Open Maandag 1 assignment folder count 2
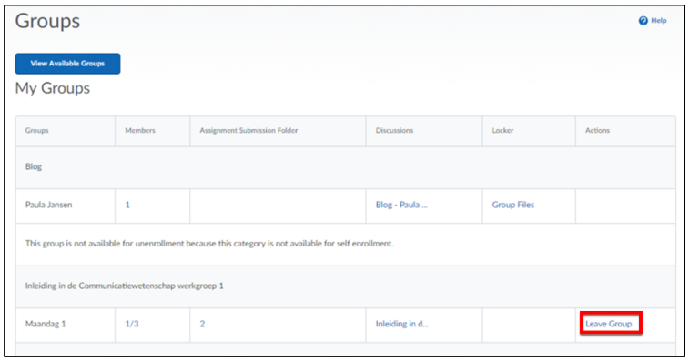This screenshot has height=361, width=689. click(x=202, y=324)
